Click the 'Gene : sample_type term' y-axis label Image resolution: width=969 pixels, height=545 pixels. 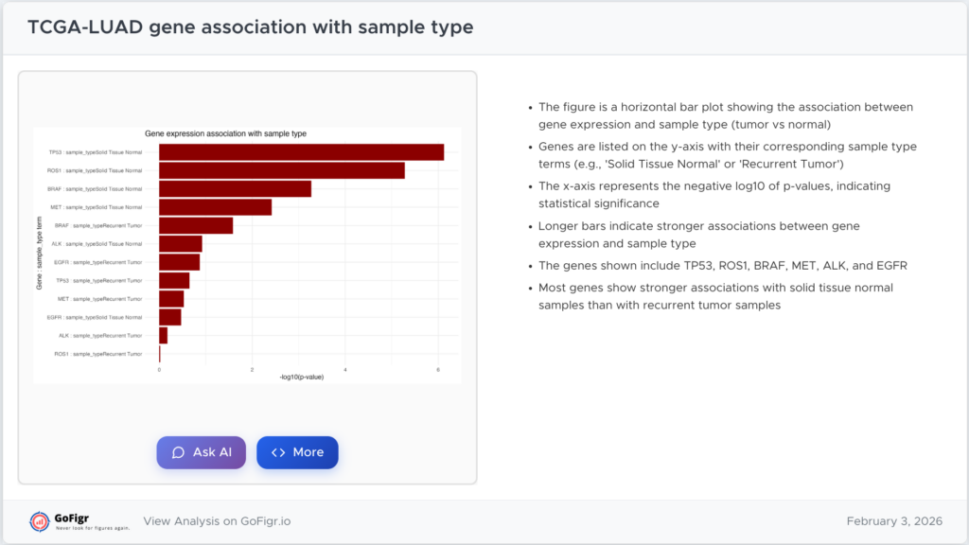39,253
